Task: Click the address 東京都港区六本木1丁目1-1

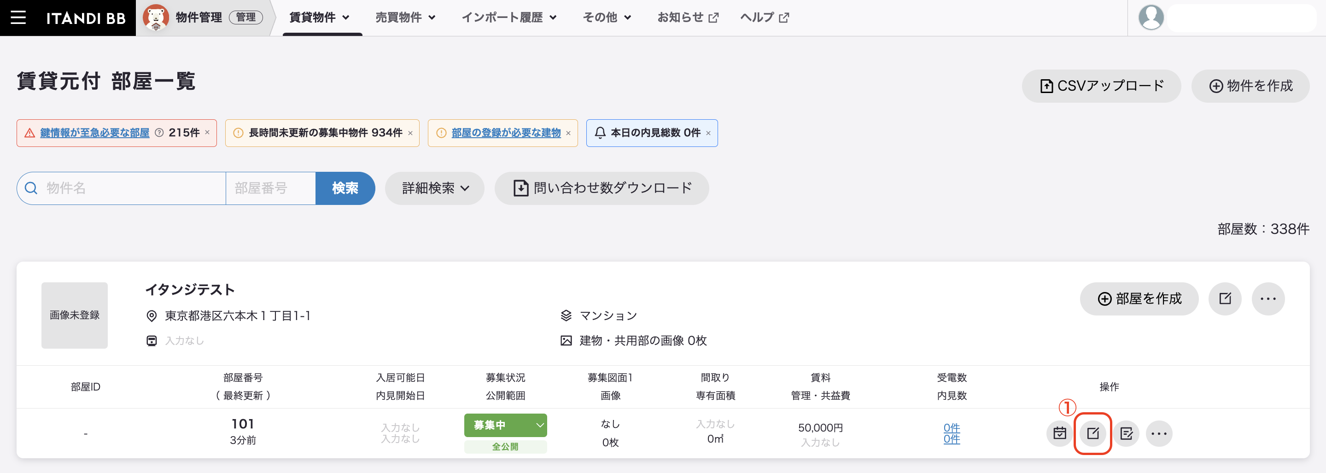Action: click(238, 316)
